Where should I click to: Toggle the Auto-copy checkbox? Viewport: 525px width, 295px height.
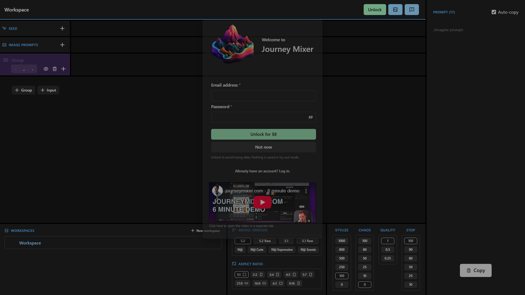494,12
